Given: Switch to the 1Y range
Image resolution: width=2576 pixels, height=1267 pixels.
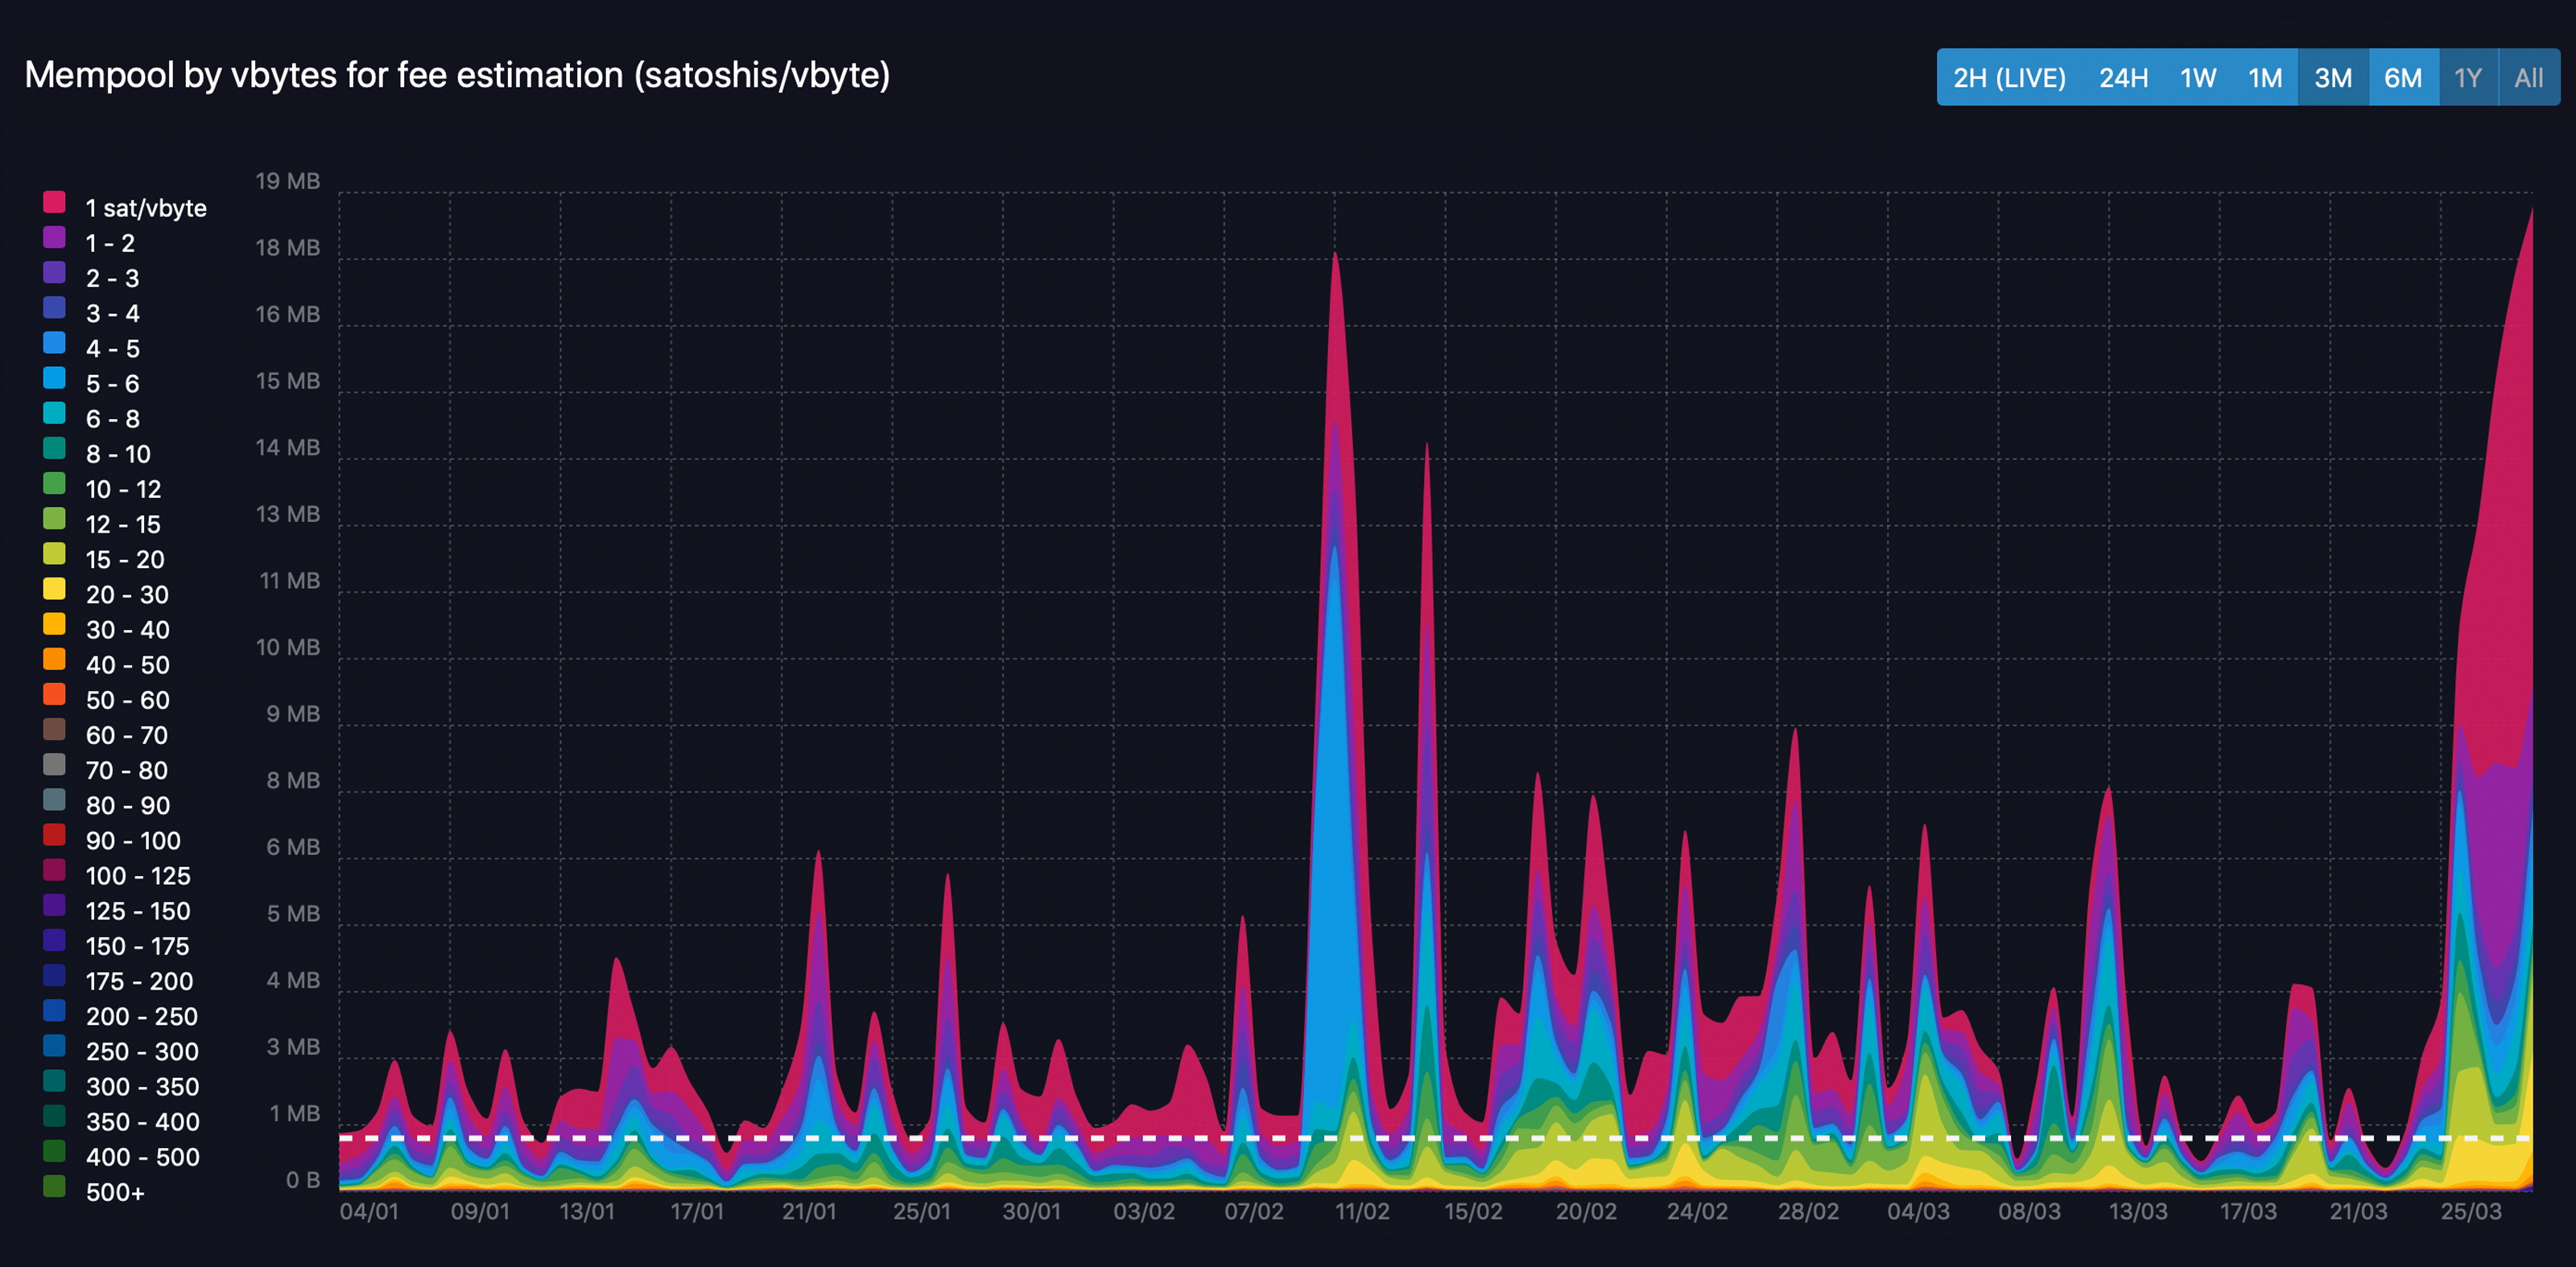Looking at the screenshot, I should point(2468,77).
